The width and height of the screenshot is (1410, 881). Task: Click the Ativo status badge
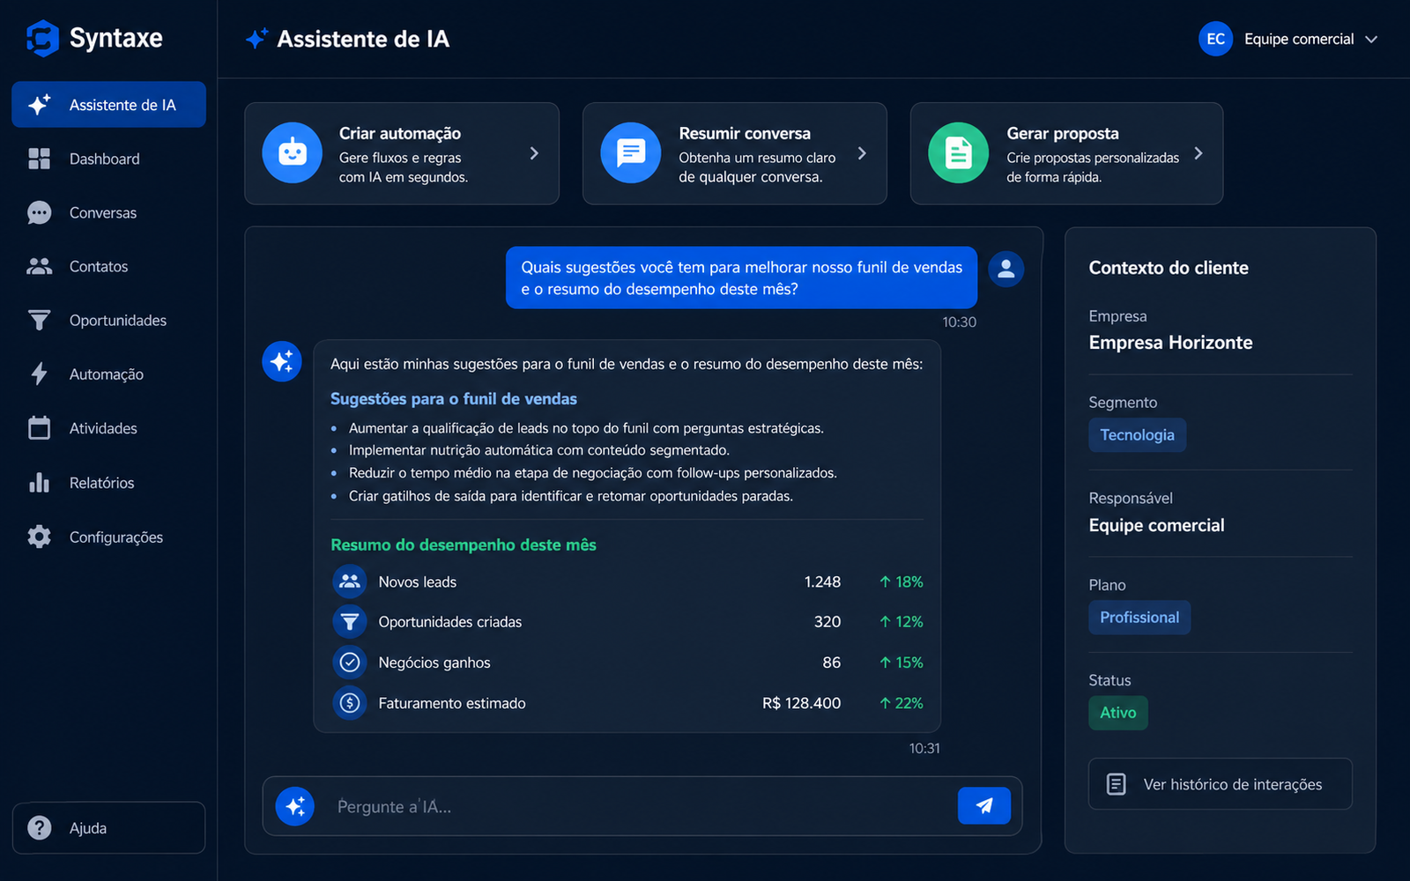(x=1118, y=713)
